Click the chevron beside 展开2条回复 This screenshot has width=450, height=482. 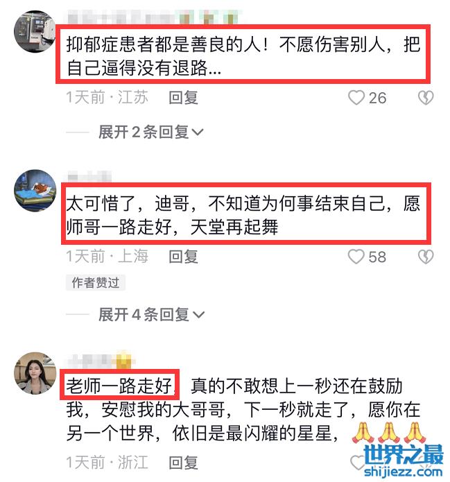pyautogui.click(x=198, y=132)
